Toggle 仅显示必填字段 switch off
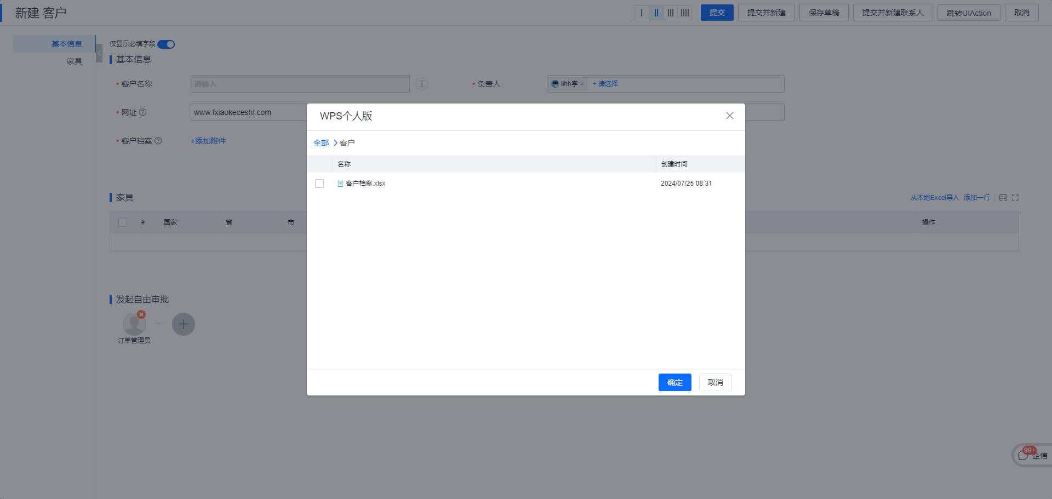 coord(165,44)
